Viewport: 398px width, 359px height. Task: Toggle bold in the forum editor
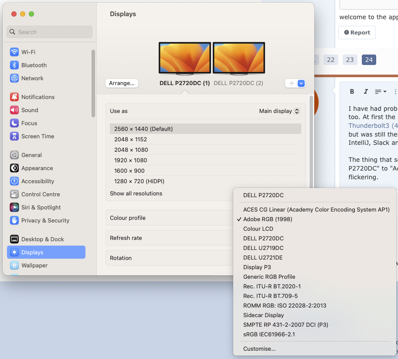point(352,92)
